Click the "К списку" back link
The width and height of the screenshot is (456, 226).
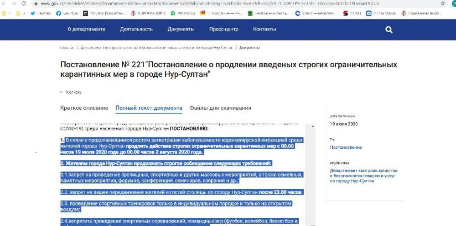72,92
